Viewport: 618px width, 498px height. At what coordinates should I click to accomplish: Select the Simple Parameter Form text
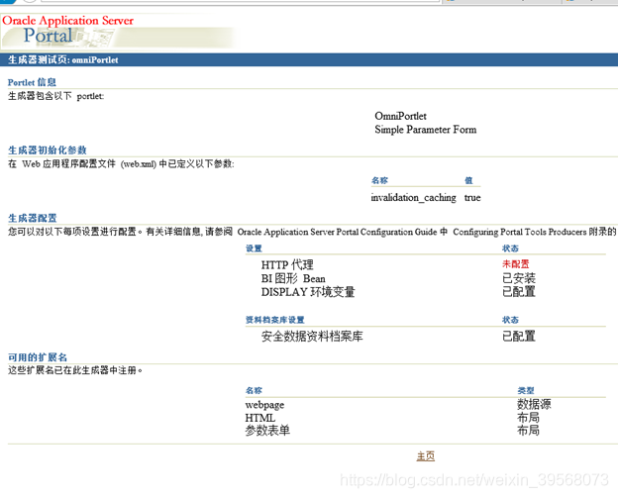pos(425,130)
